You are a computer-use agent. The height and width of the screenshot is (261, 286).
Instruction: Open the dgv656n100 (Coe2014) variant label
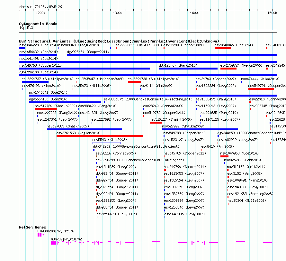coord(48,99)
